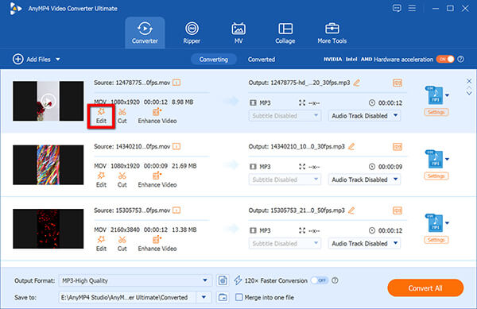Viewport: 477px width, 309px height.
Task: Click Add Files button
Action: click(x=32, y=60)
